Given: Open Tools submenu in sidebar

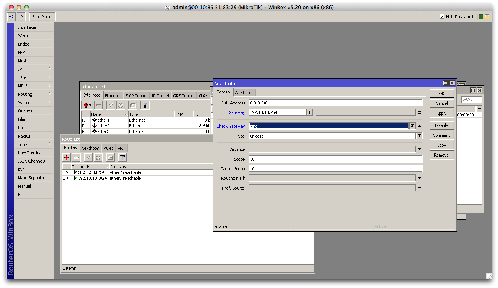Looking at the screenshot, I should click(x=34, y=144).
